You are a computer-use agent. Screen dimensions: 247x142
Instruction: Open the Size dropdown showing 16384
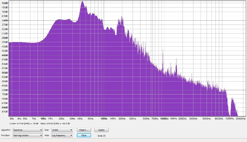[62, 130]
